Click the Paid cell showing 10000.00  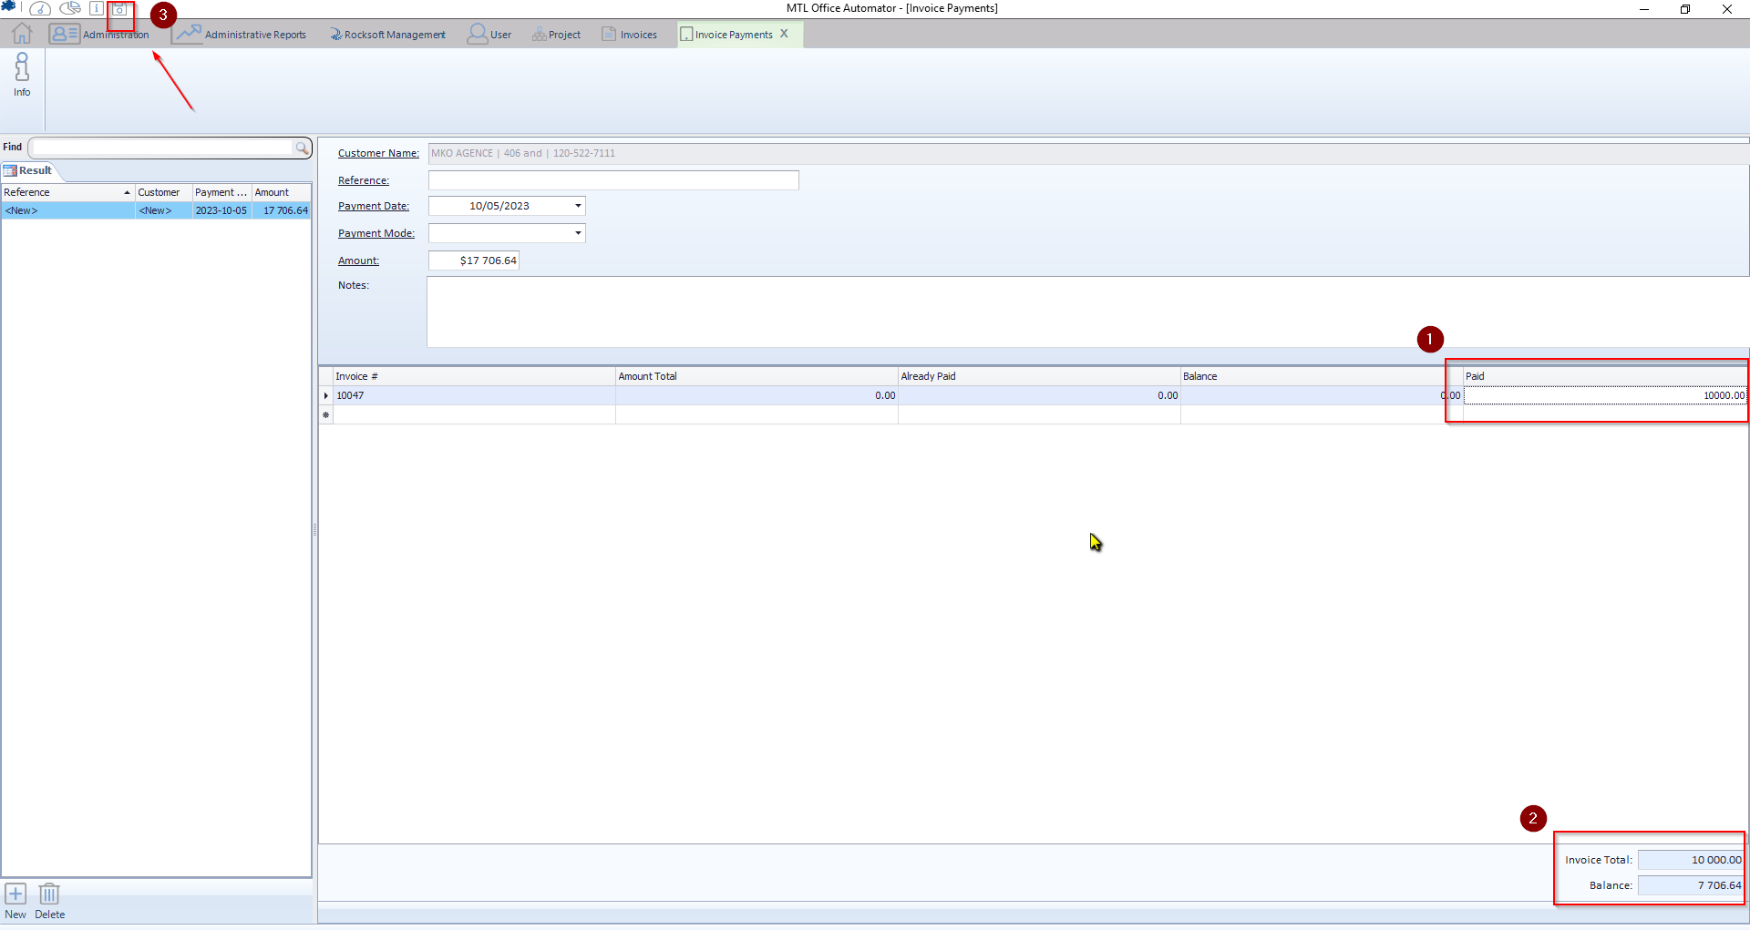coord(1604,396)
